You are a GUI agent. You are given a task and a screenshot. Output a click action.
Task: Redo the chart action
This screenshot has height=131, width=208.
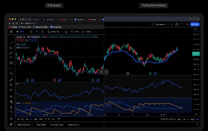(101, 32)
